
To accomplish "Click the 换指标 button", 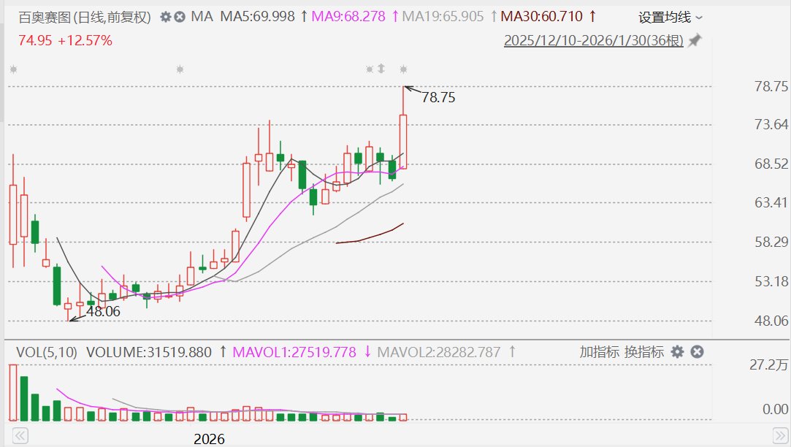I will click(x=643, y=352).
